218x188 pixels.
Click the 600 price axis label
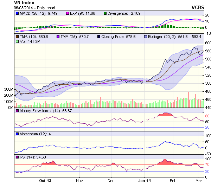point(209,43)
